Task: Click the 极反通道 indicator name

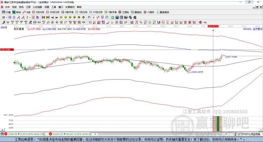Action: click(x=19, y=29)
